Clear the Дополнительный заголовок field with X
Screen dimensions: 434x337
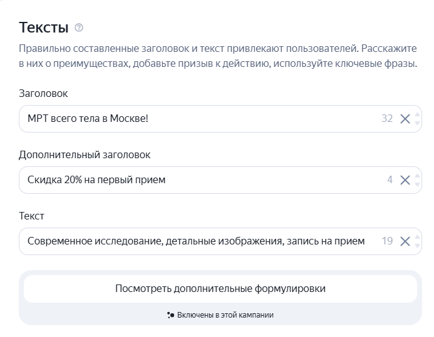click(x=405, y=180)
